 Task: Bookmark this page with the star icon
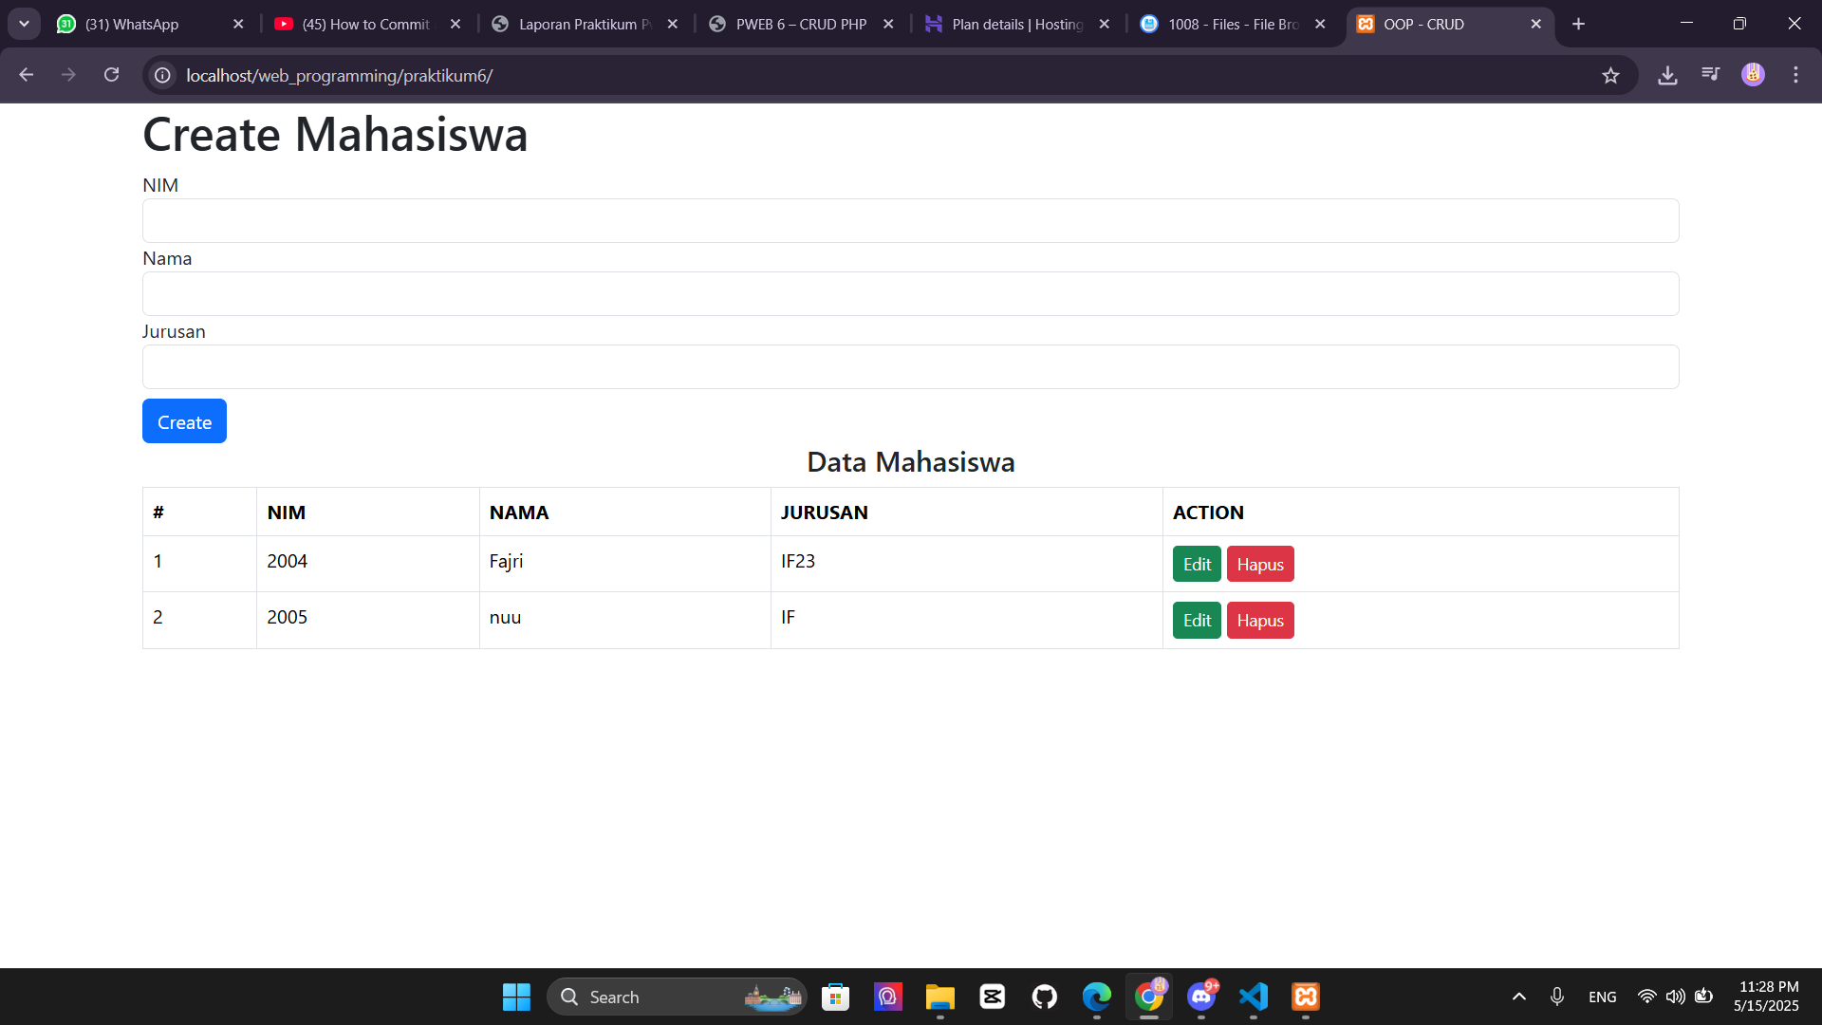click(x=1611, y=75)
